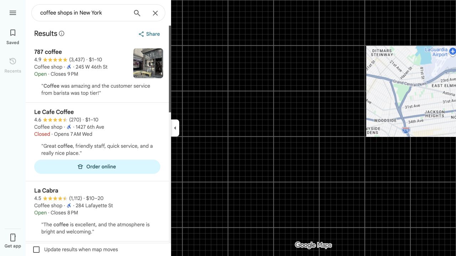Click the Le Cafe Coffee review quote
456x256 pixels.
pos(97,150)
